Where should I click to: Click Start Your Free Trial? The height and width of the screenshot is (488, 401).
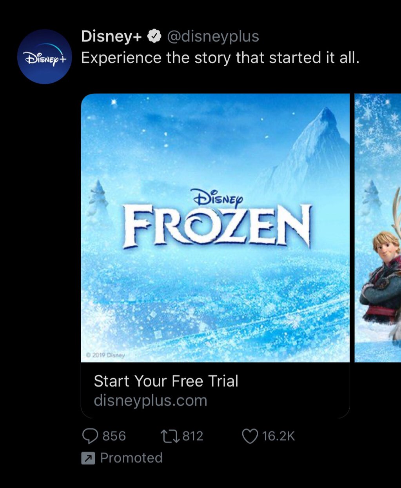pos(166,381)
